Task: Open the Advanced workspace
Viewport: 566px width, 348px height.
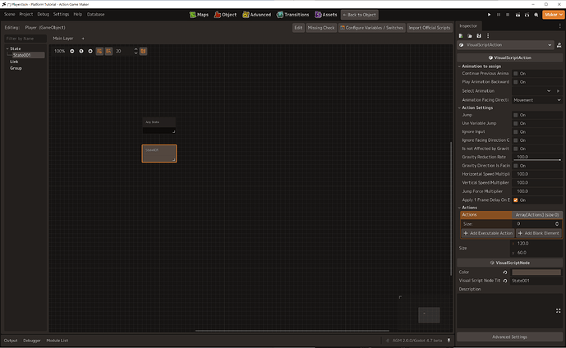Action: click(x=256, y=15)
